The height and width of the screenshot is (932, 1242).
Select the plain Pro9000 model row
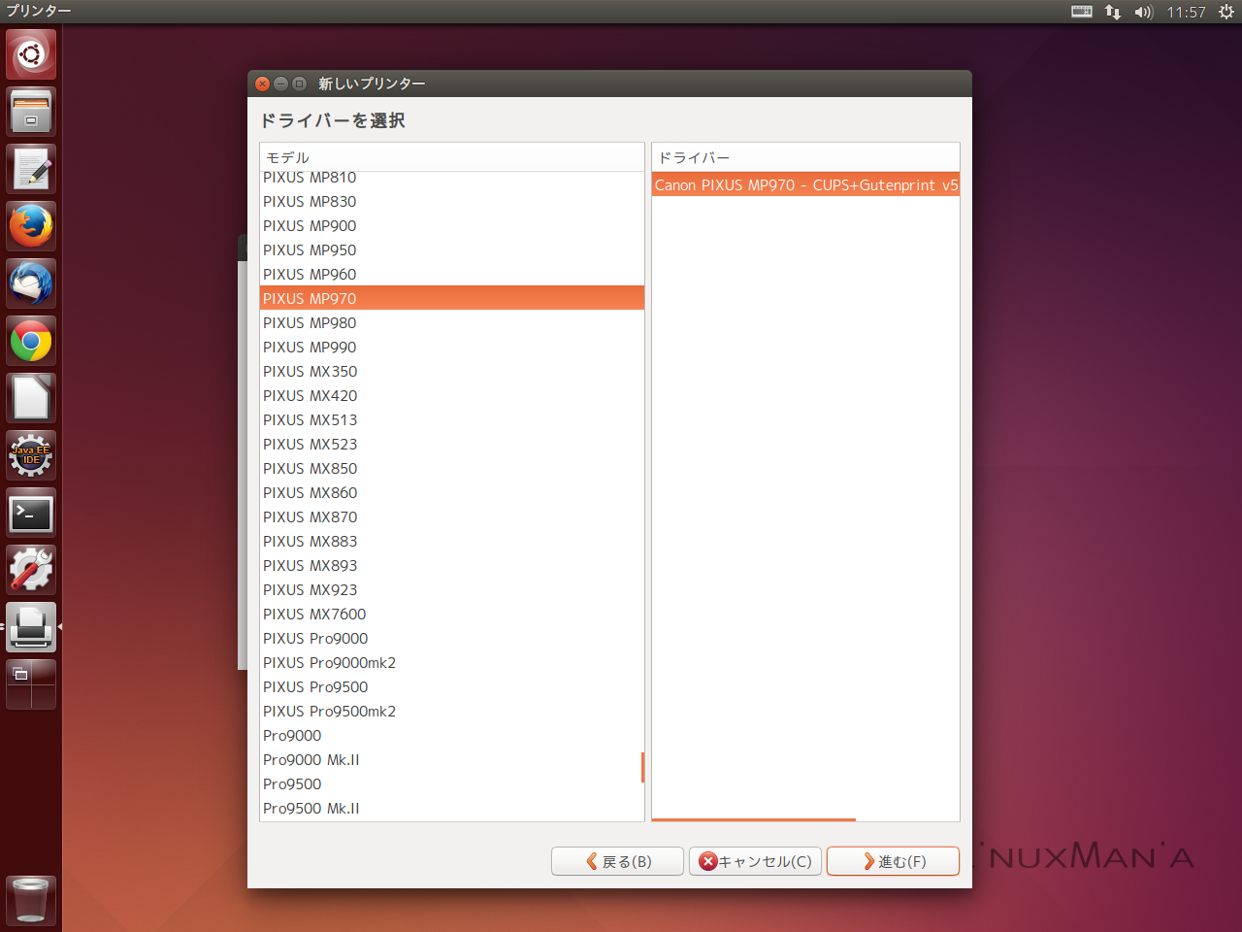tap(452, 735)
